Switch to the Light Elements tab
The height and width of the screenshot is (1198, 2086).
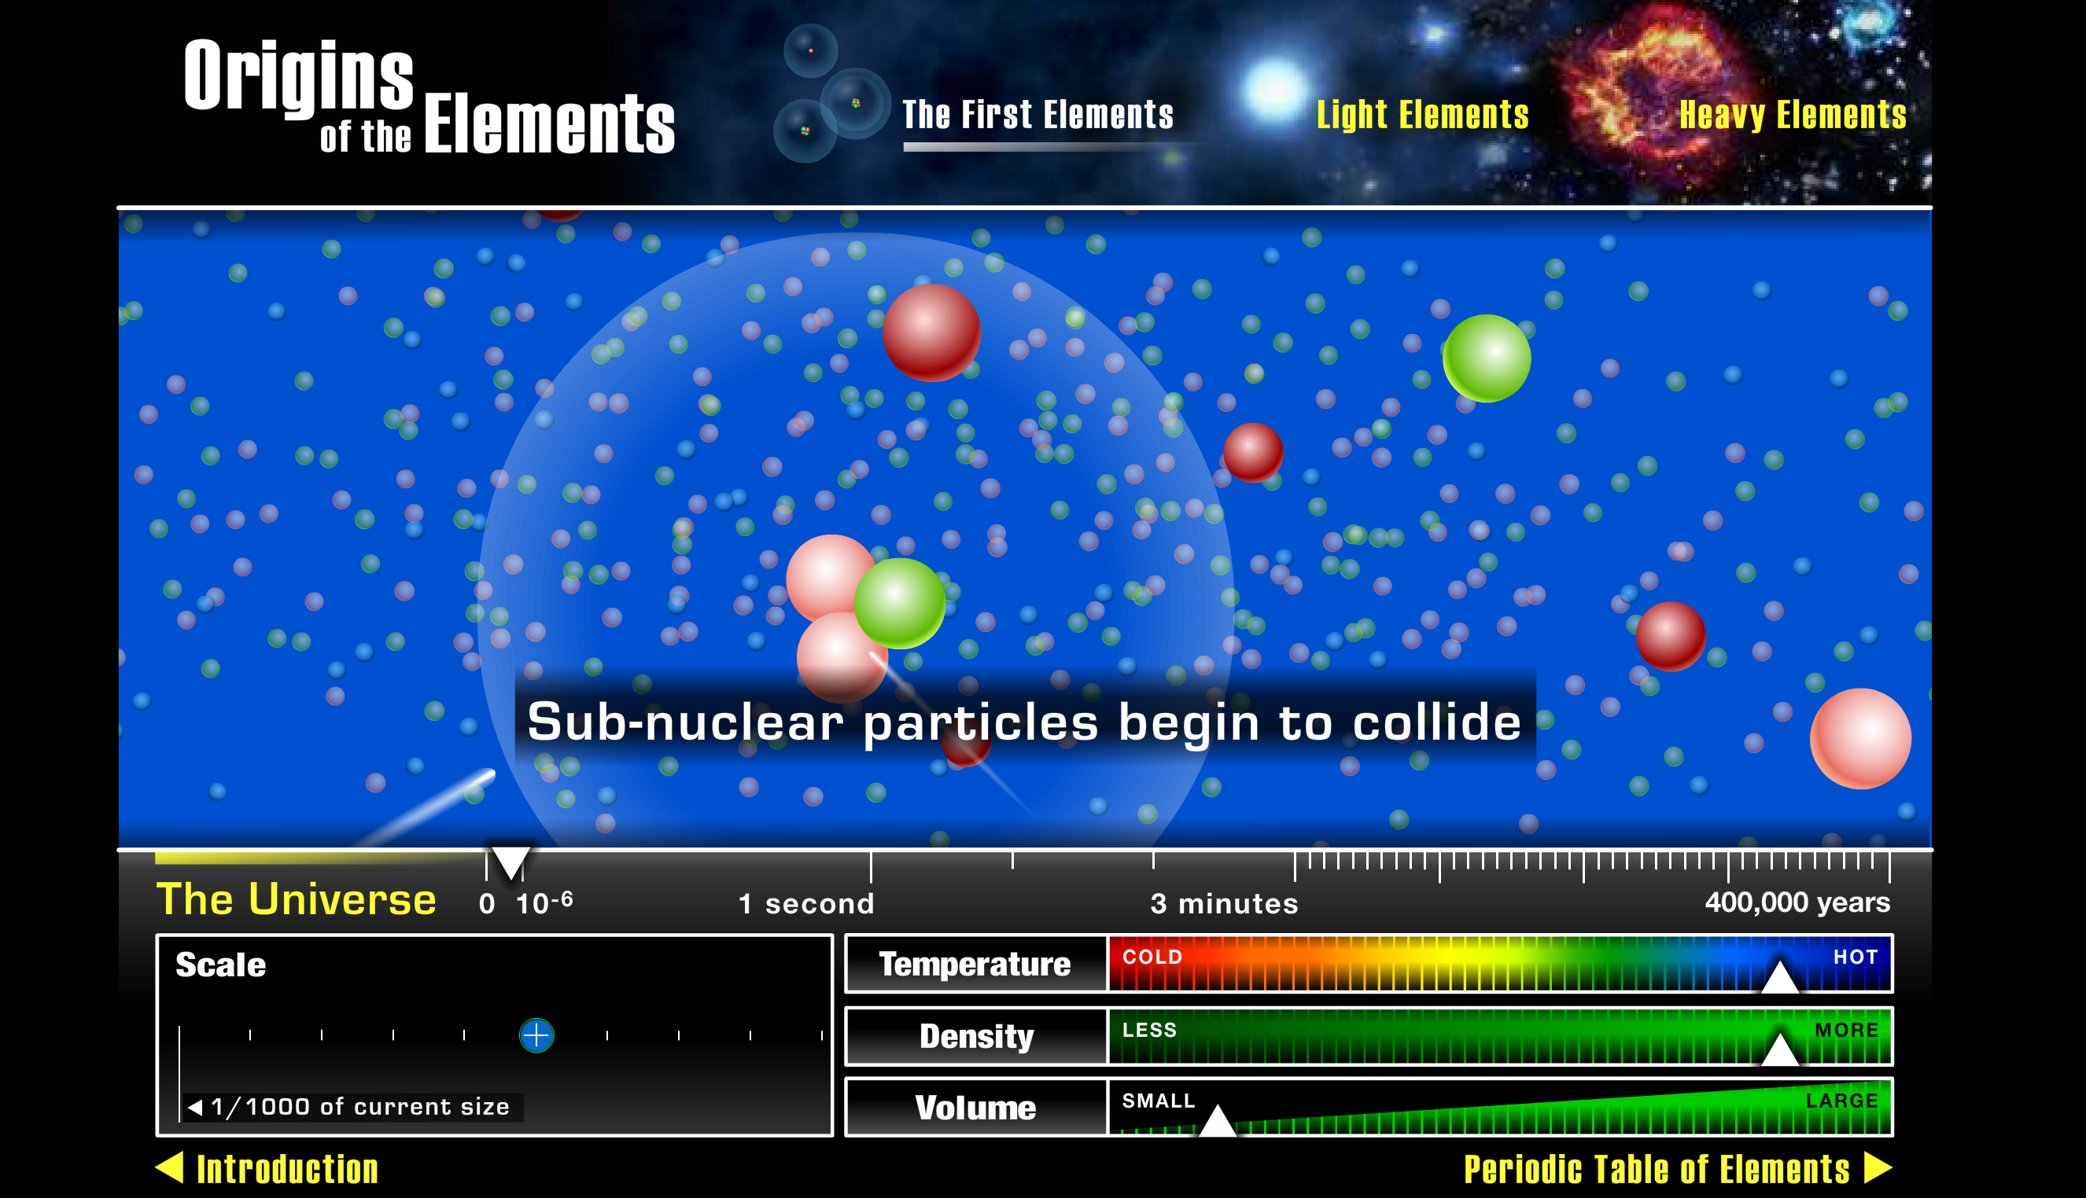coord(1421,116)
